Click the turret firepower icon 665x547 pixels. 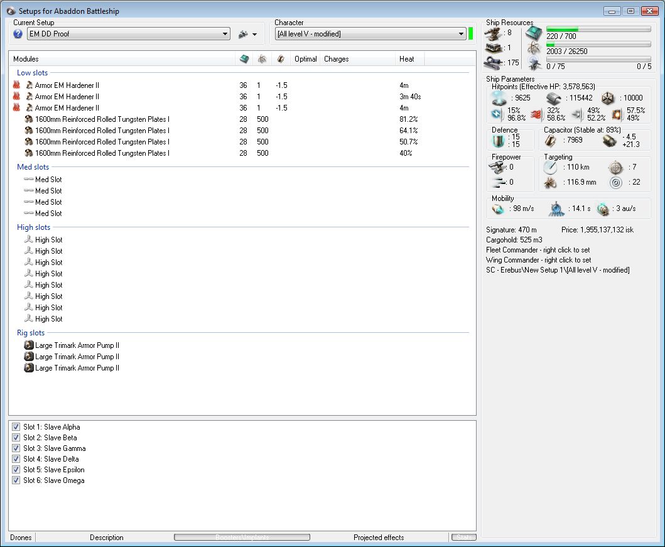(x=498, y=167)
